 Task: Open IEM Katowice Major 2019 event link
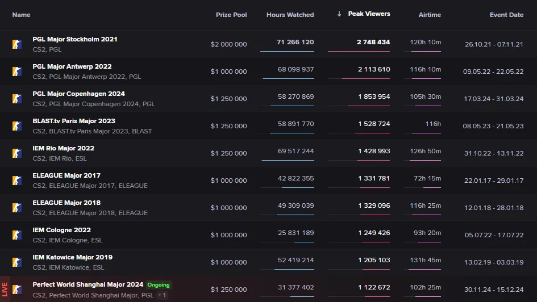click(x=73, y=257)
